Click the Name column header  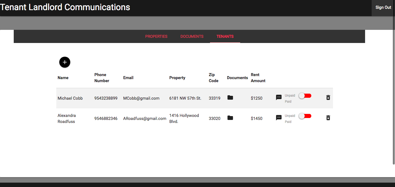click(x=63, y=77)
